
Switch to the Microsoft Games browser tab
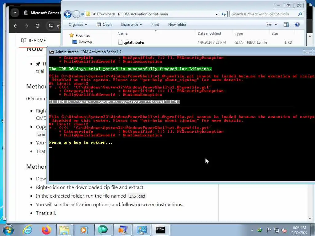coord(42,13)
